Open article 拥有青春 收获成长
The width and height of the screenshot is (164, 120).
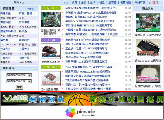tap(92, 34)
